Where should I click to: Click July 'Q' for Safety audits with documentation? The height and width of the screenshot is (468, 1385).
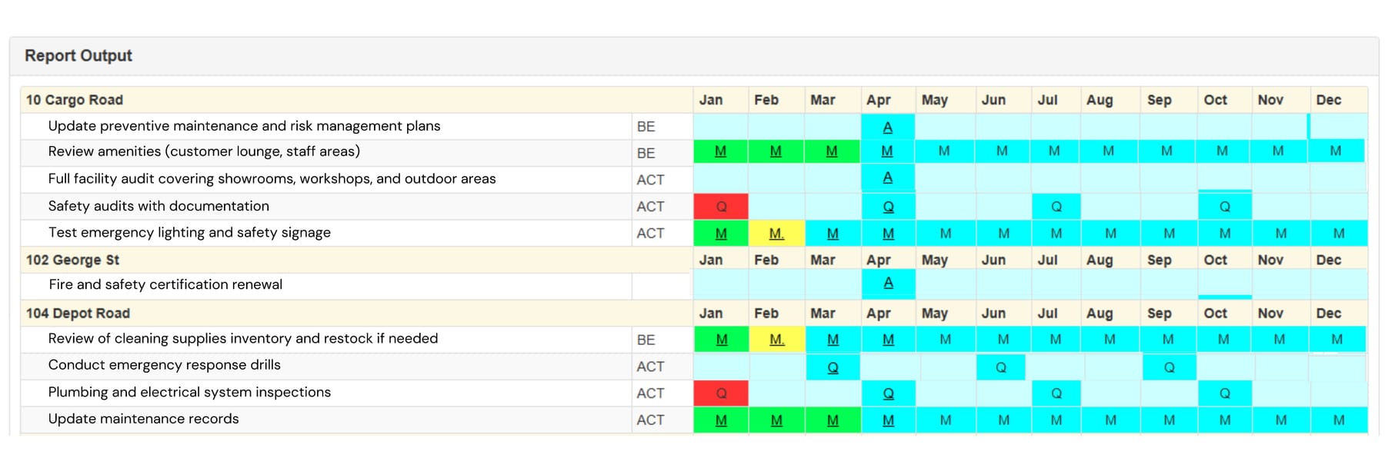point(1056,207)
